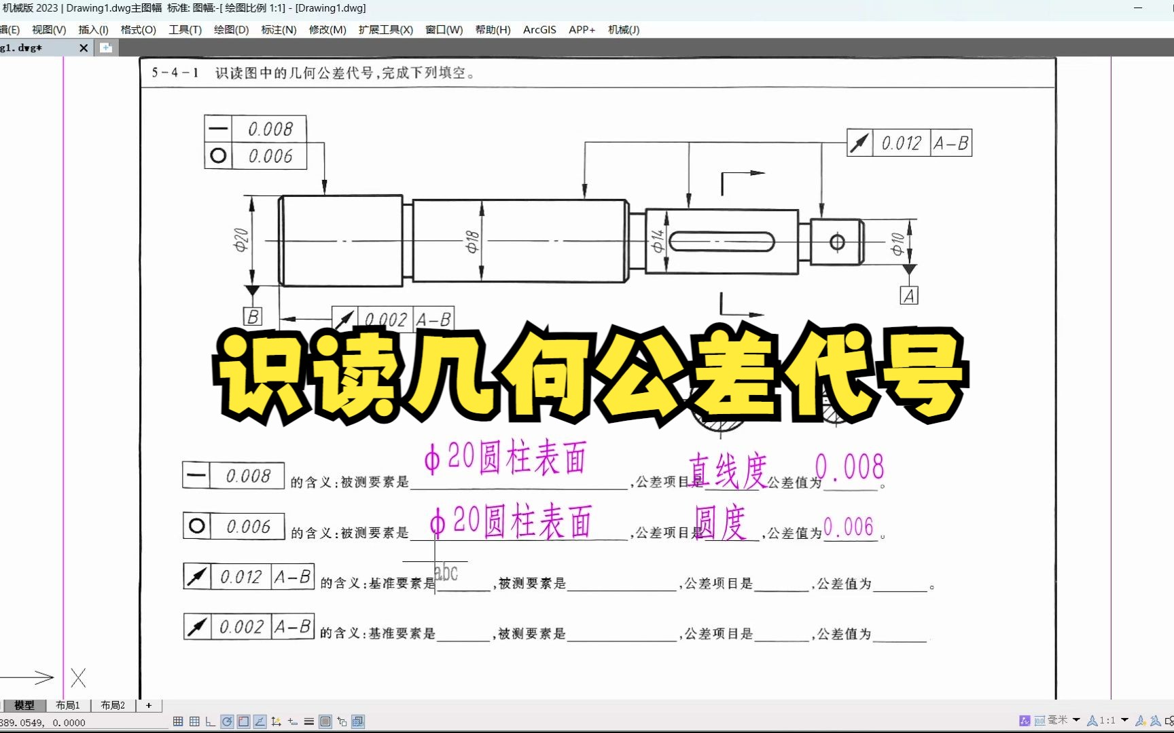Click the annotation visibility icon
The height and width of the screenshot is (733, 1174).
click(x=1141, y=721)
